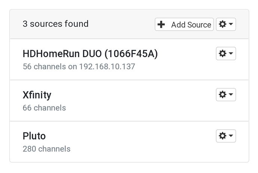Open the HDHomeRun DUO options caret
This screenshot has width=258, height=173.
click(x=231, y=54)
